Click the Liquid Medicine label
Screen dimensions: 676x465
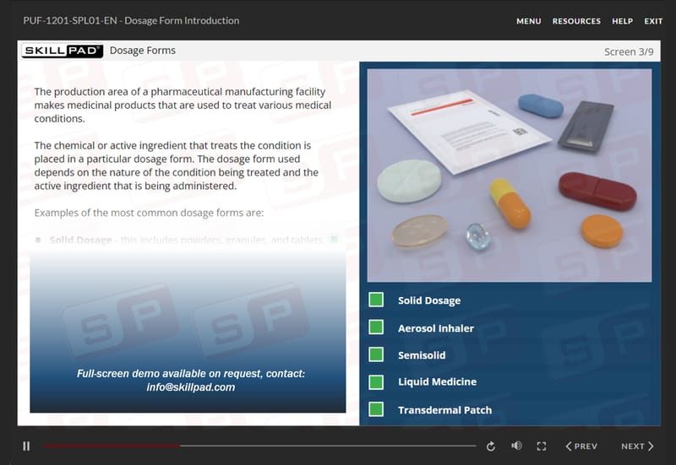tap(437, 382)
